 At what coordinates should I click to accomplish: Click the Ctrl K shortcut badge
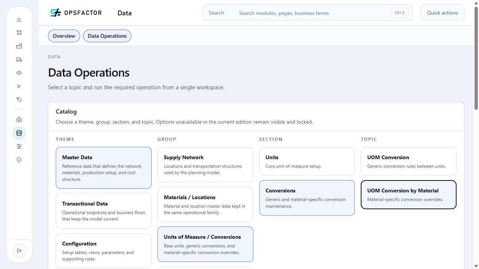point(400,13)
